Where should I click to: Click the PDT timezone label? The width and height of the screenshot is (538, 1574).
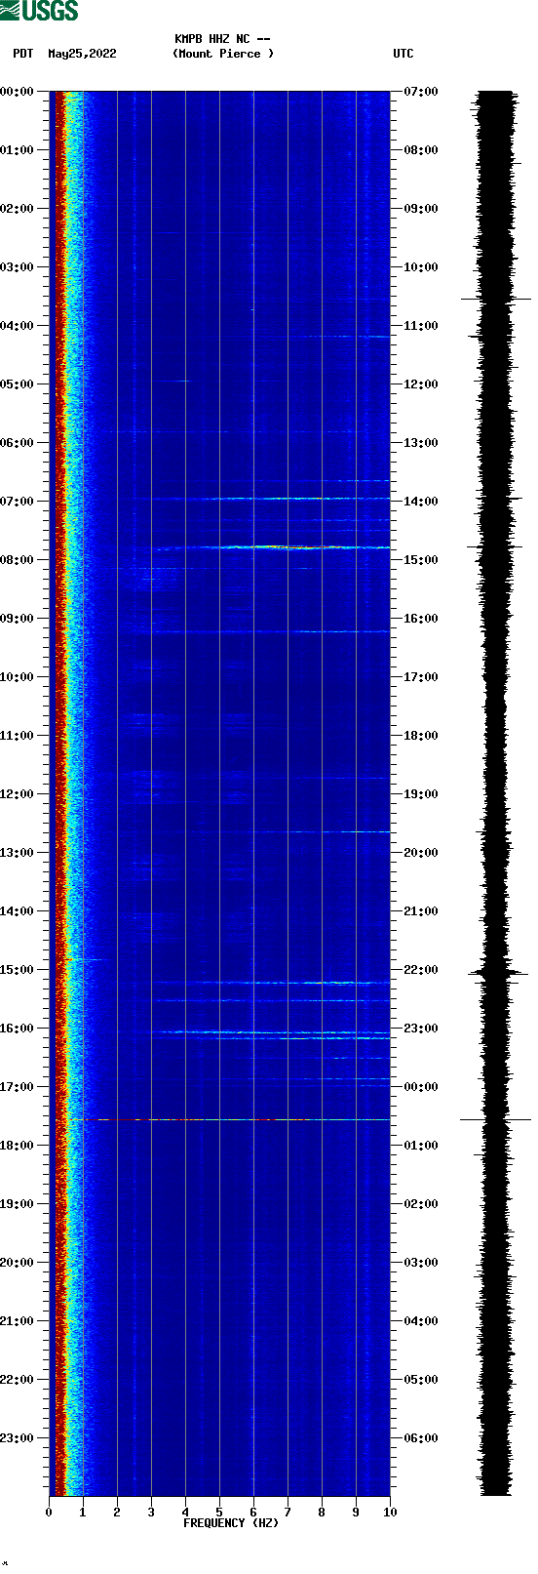point(23,54)
